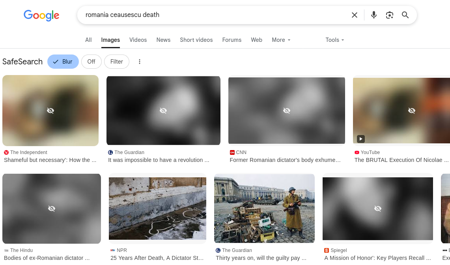Select the Images tab

click(x=110, y=40)
